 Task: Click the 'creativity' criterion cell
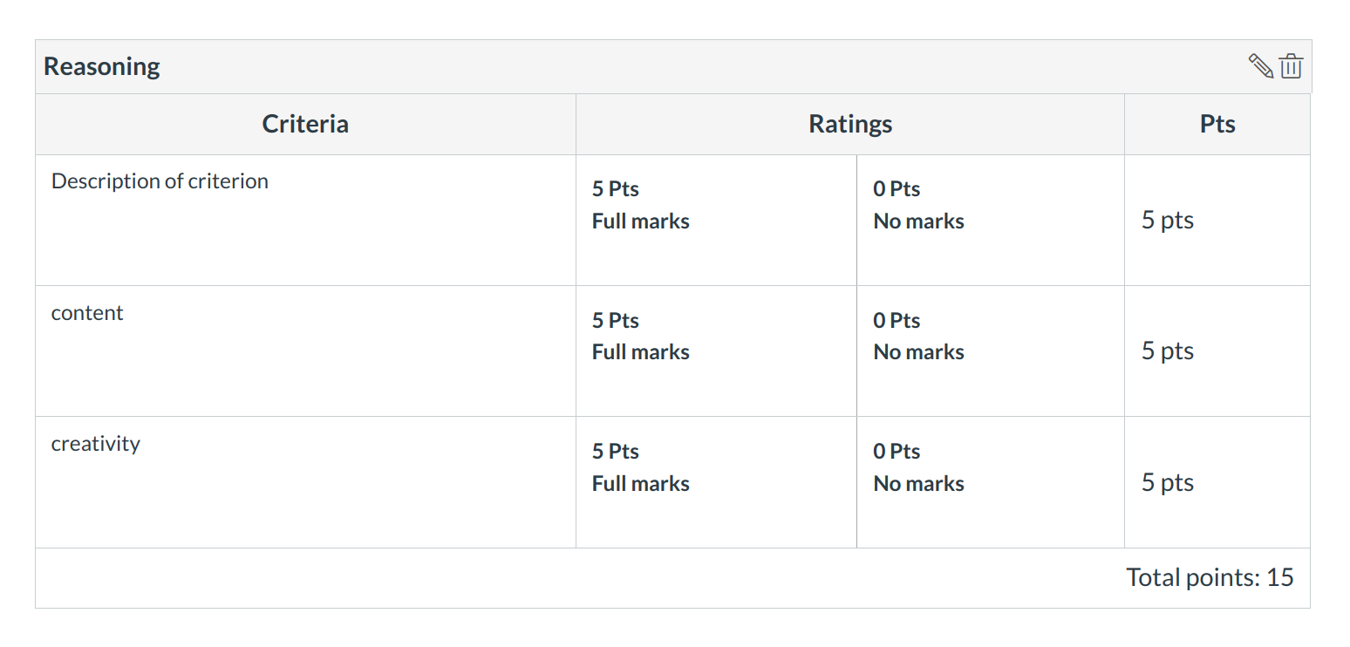click(96, 444)
